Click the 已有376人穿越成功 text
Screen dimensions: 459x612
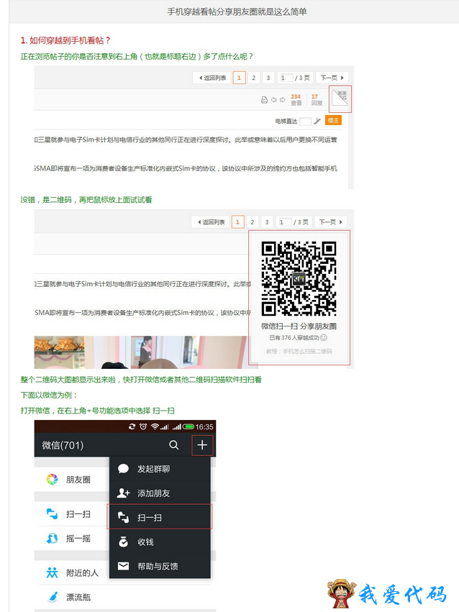[294, 337]
